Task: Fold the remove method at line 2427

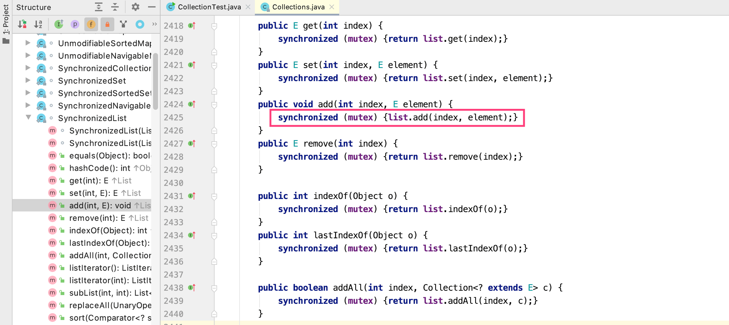Action: click(x=214, y=144)
